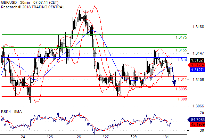Viewport: 205px width, 139px height.
Task: Select the 1.3095 red support label
Action: [181, 89]
